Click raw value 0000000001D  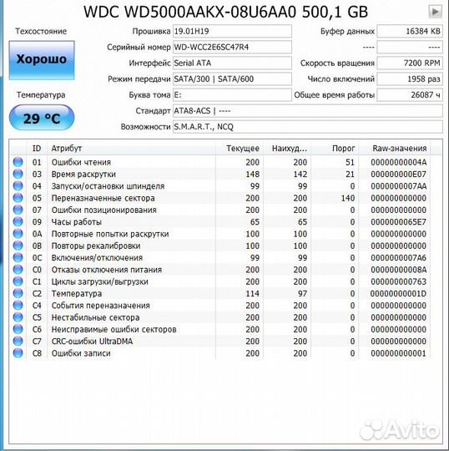click(398, 294)
